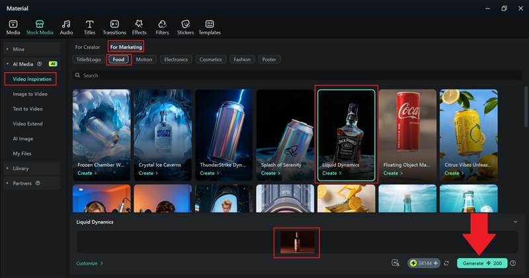Click Create under ThunderStrike Dyn...

pyautogui.click(x=209, y=173)
